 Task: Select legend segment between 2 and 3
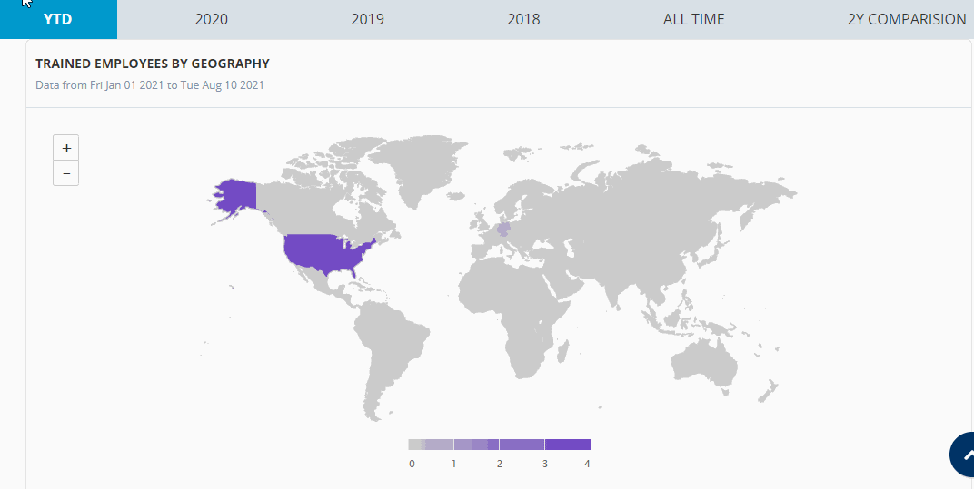coord(522,445)
